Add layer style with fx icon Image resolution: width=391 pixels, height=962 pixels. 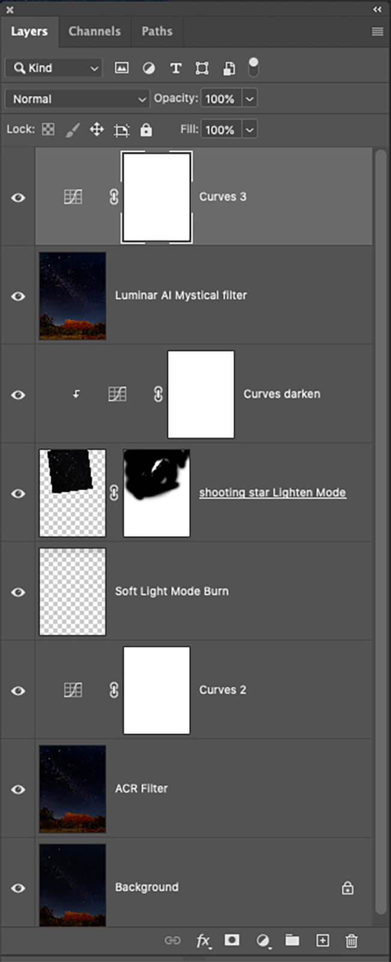point(203,940)
